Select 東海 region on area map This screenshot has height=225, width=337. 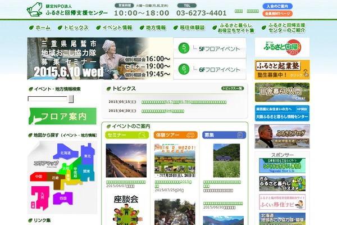click(x=68, y=177)
